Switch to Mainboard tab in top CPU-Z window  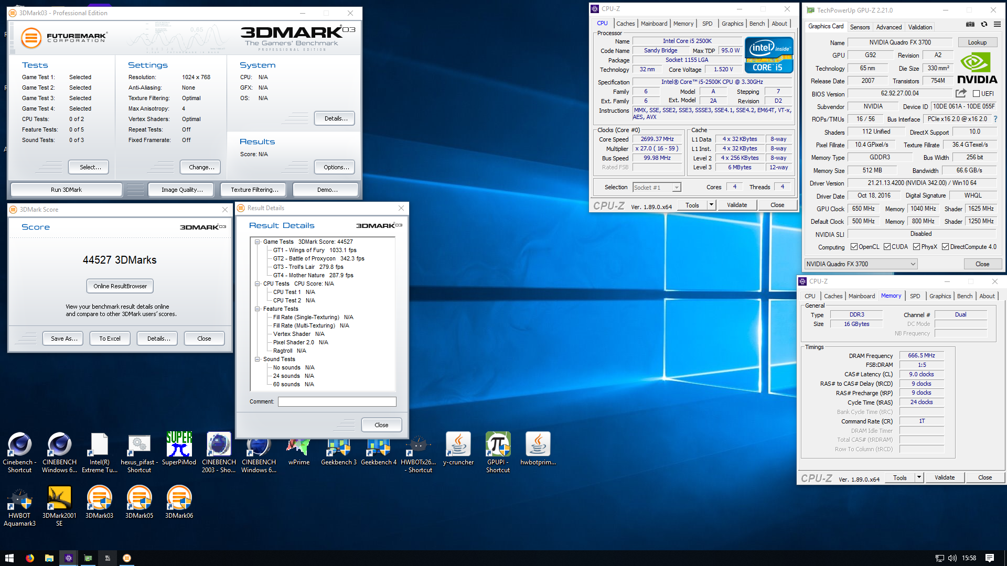click(654, 24)
